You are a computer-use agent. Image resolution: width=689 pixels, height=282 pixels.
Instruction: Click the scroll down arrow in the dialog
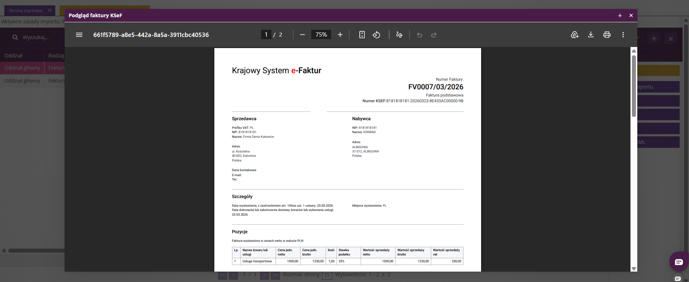[x=634, y=269]
